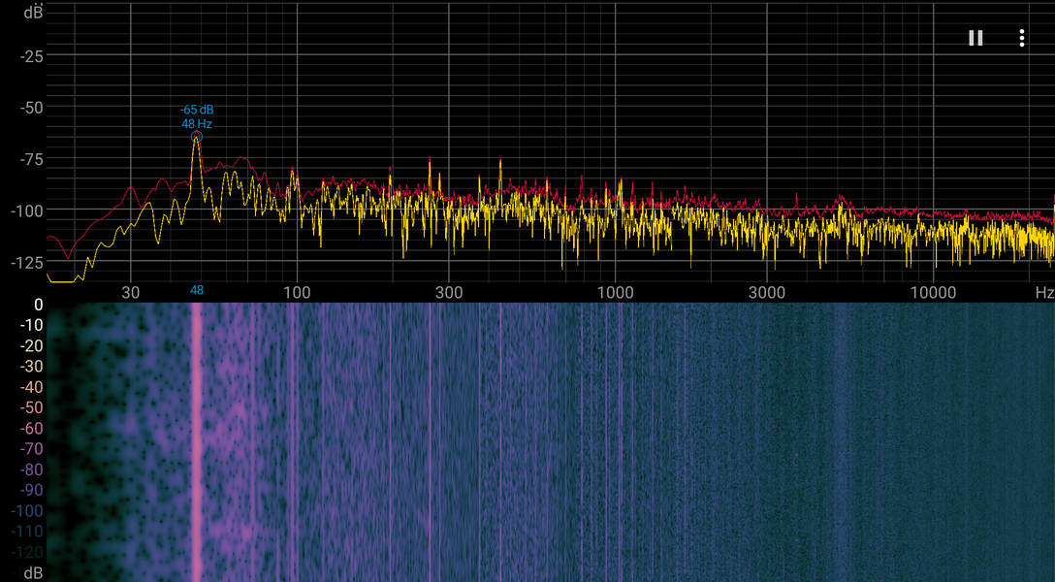
Task: Click the 1000 Hz axis label
Action: coord(615,292)
